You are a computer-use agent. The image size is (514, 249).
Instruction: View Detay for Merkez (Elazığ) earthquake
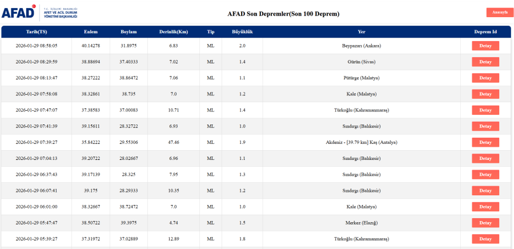[x=485, y=223]
